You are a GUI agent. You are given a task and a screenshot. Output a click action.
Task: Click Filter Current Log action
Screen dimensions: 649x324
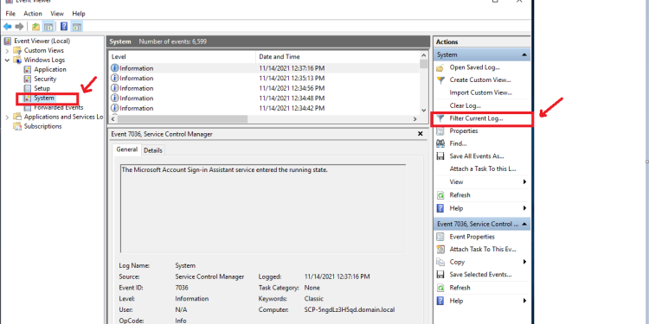click(x=476, y=118)
